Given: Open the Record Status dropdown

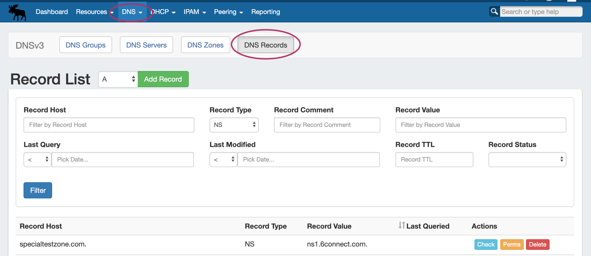Looking at the screenshot, I should 527,160.
